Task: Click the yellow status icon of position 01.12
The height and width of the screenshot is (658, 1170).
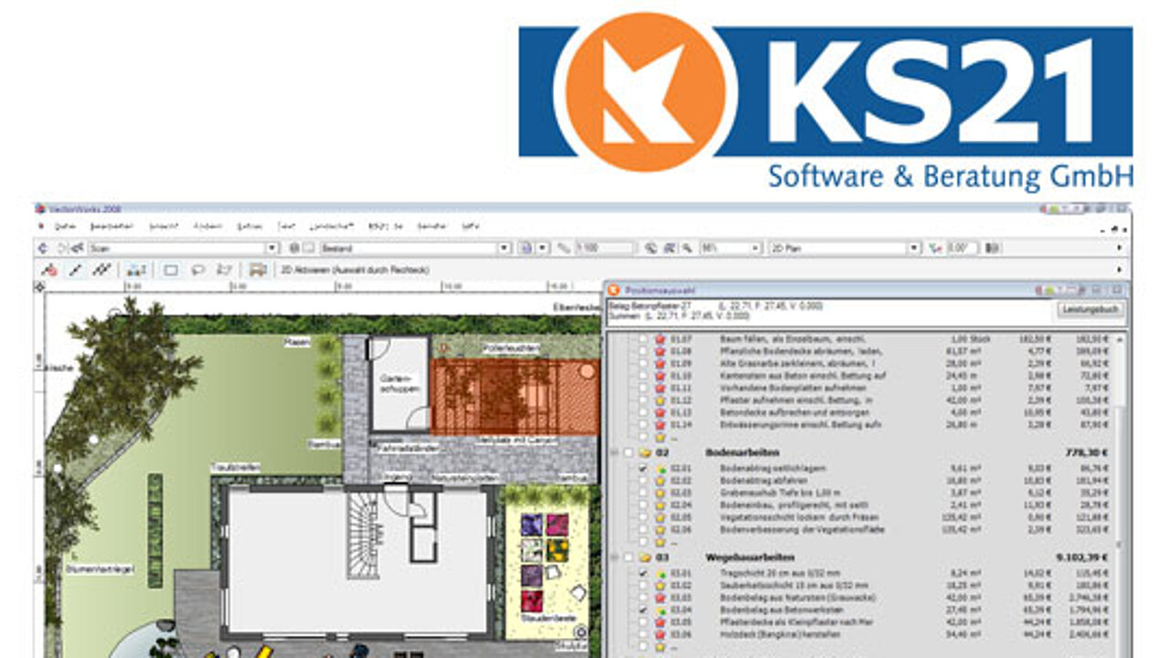Action: 659,400
